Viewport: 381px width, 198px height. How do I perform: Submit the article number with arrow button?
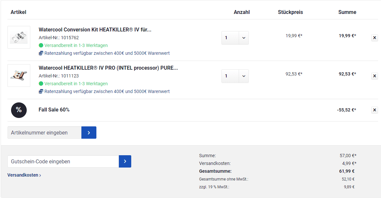click(89, 133)
